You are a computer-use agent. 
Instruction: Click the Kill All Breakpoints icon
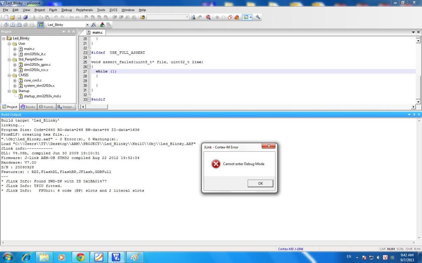237,17
